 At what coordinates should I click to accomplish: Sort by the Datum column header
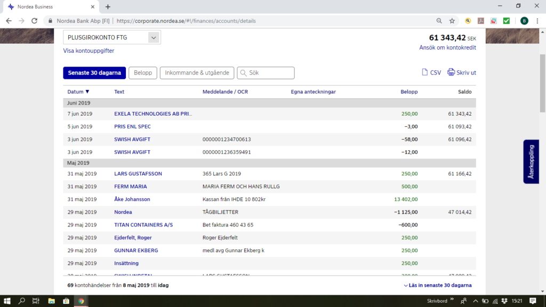click(x=78, y=92)
